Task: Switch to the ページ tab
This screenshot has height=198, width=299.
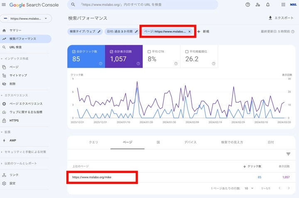Action: pos(127,142)
